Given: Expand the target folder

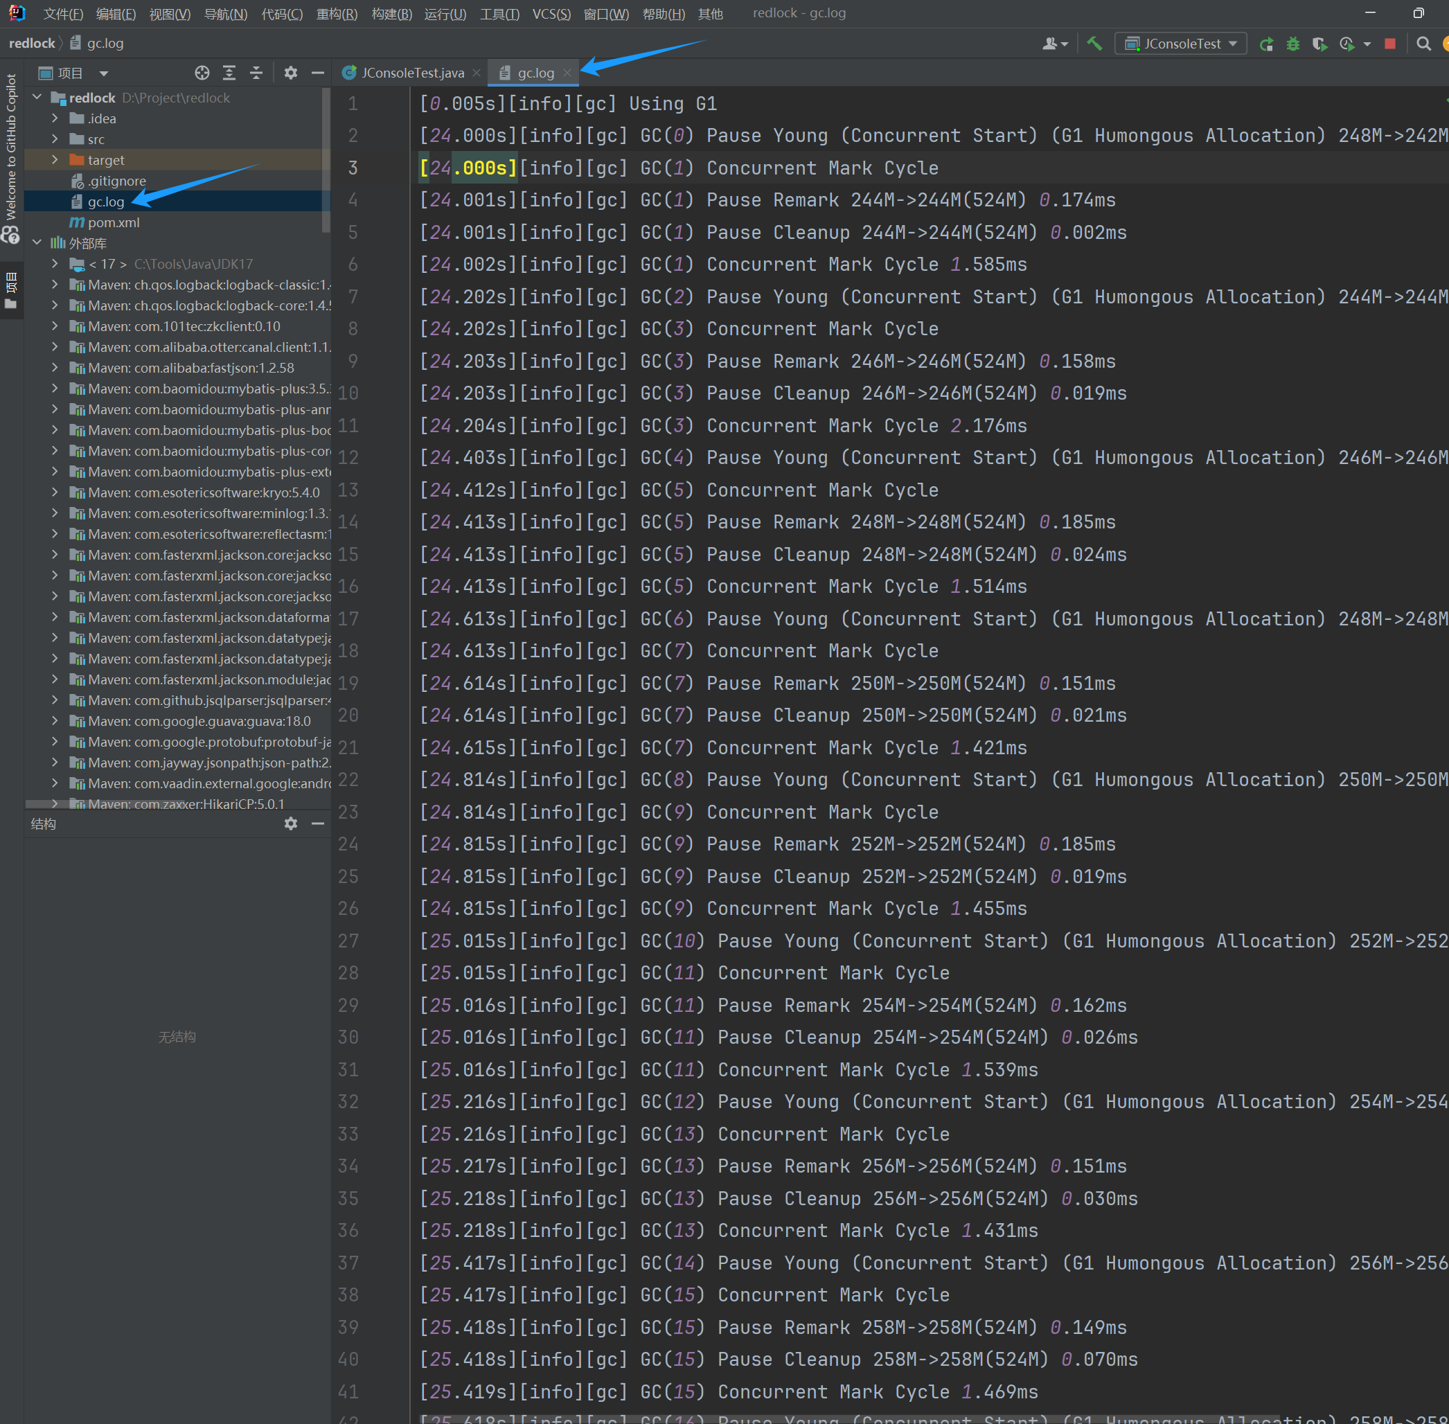Looking at the screenshot, I should (55, 159).
